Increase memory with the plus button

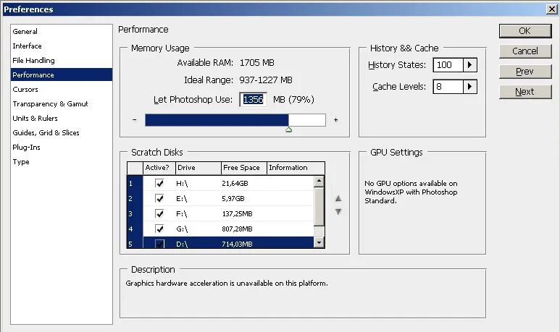pyautogui.click(x=335, y=120)
